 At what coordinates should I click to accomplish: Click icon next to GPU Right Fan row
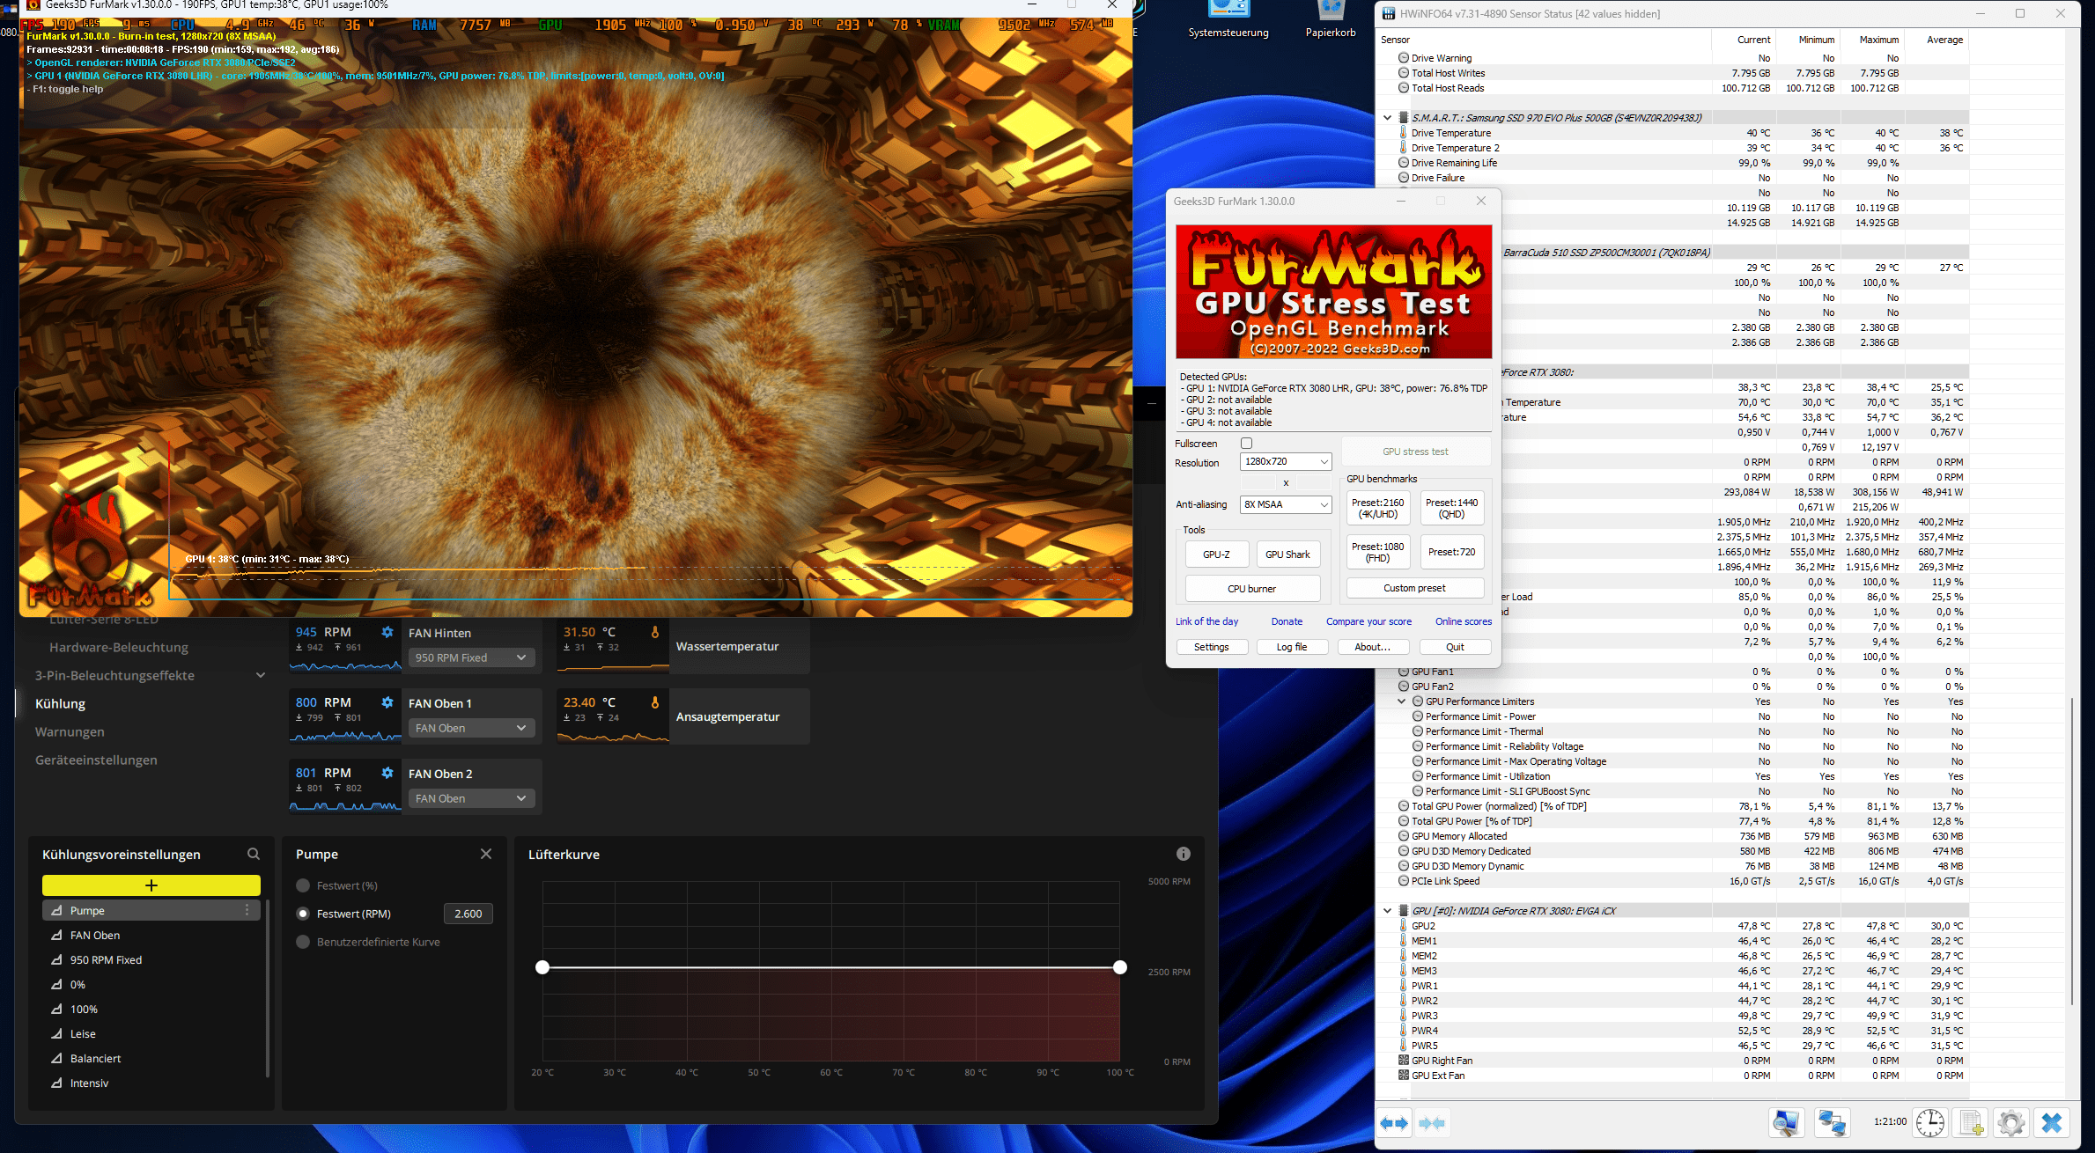tap(1404, 1061)
